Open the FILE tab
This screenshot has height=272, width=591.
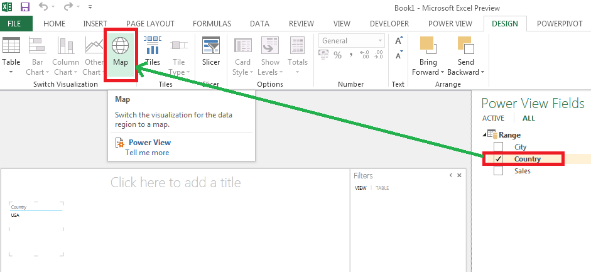coord(14,23)
